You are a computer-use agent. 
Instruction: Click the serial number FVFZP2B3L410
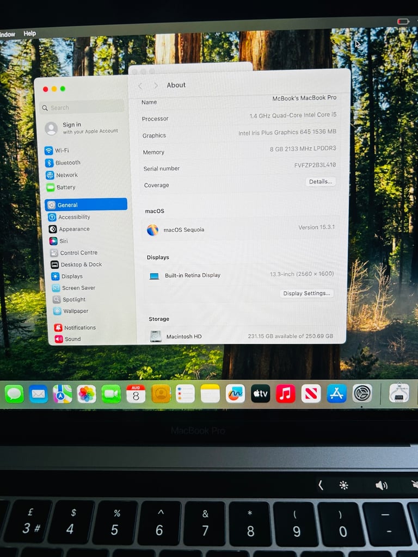tap(315, 165)
